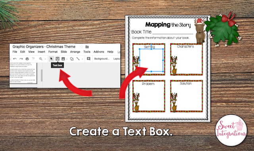The width and height of the screenshot is (254, 151).
Task: Click the Paint format roller icon
Action: click(33, 59)
